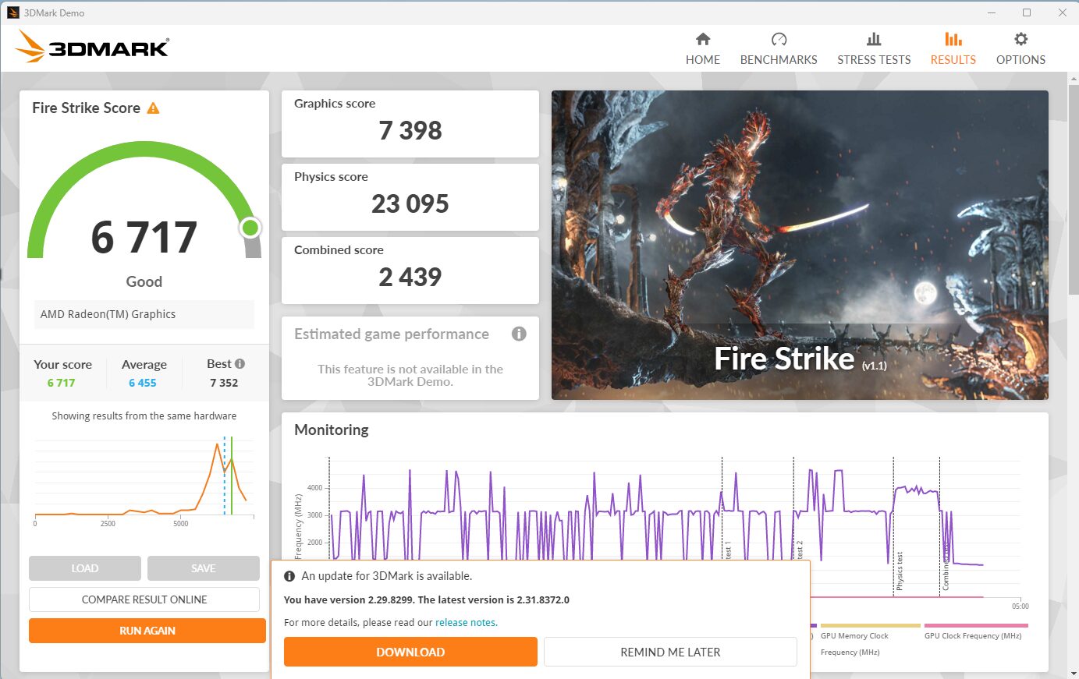This screenshot has width=1079, height=679.
Task: Click the Physics test marker in Monitoring
Action: pos(900,571)
